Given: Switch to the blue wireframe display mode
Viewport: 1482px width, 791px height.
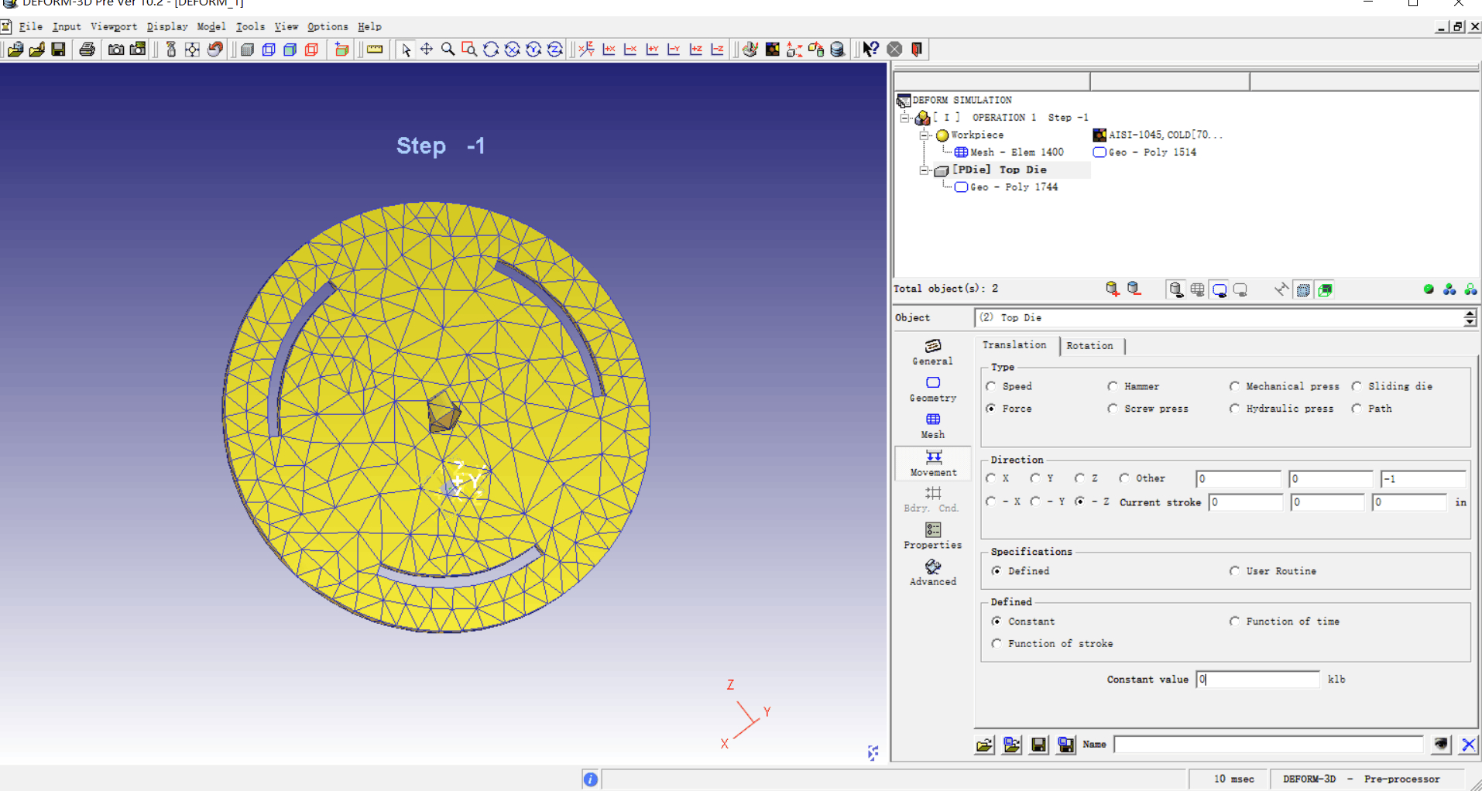Looking at the screenshot, I should pyautogui.click(x=269, y=50).
